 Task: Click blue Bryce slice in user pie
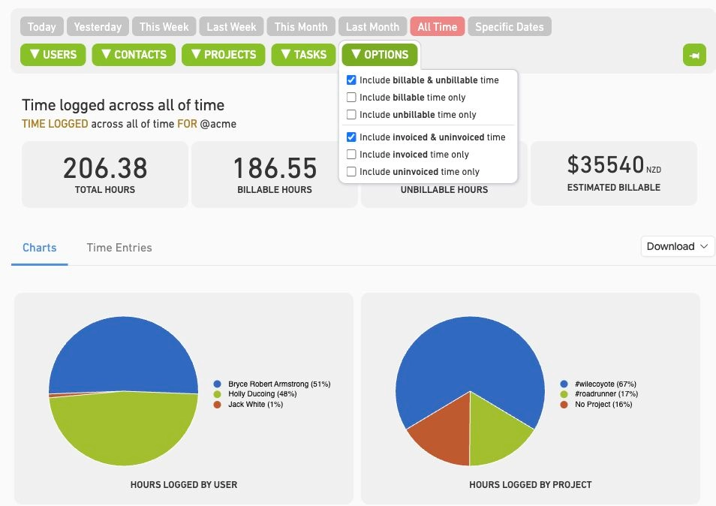123,354
